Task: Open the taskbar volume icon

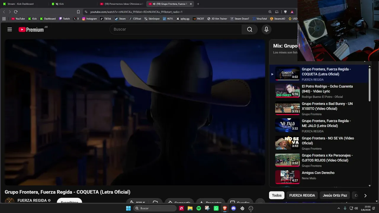Action: [x=356, y=208]
